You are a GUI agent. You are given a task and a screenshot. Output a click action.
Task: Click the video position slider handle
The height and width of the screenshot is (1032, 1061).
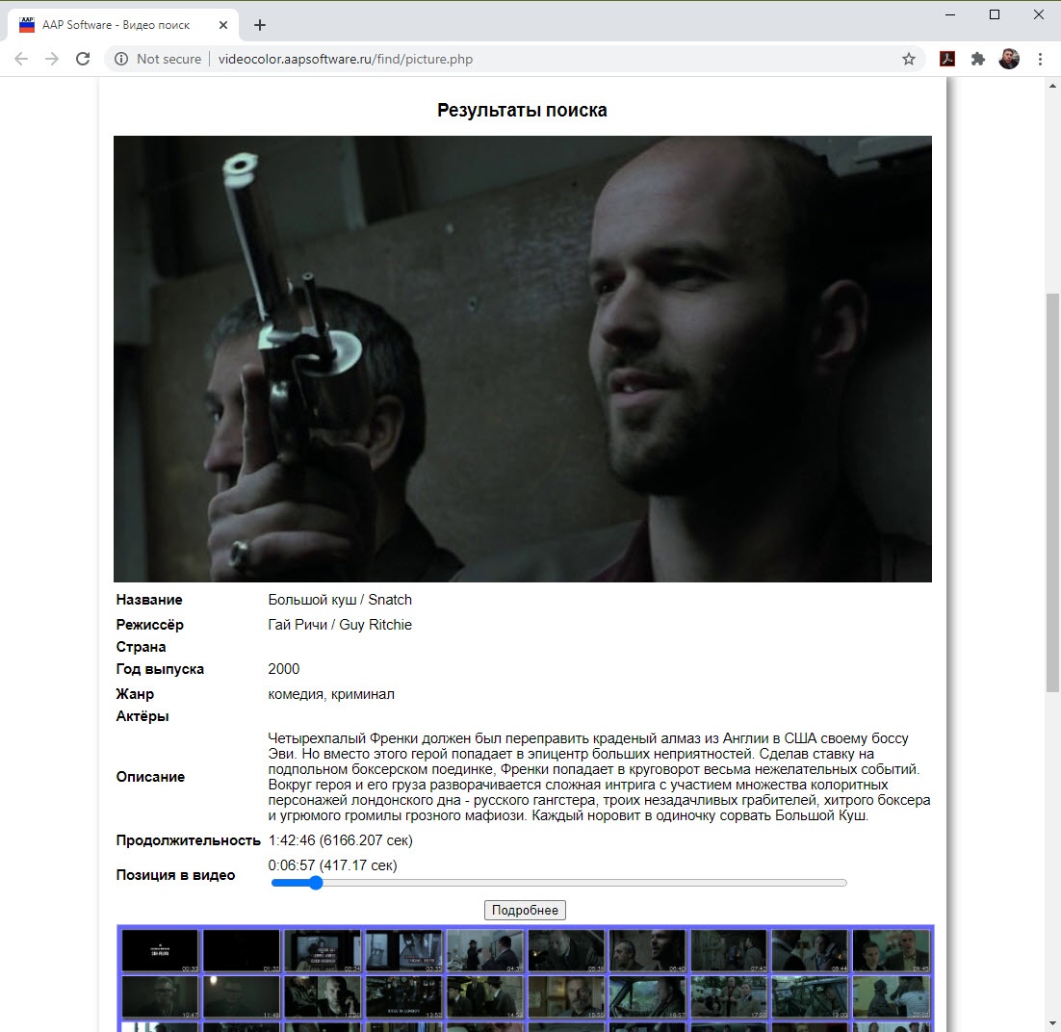pos(316,883)
